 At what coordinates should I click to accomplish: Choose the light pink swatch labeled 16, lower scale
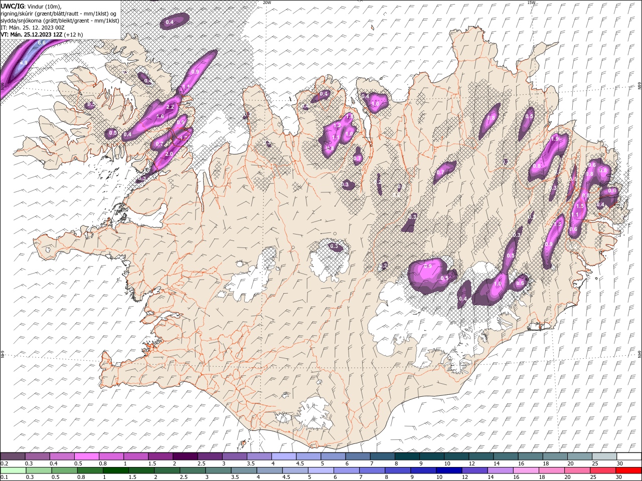[x=526, y=470]
